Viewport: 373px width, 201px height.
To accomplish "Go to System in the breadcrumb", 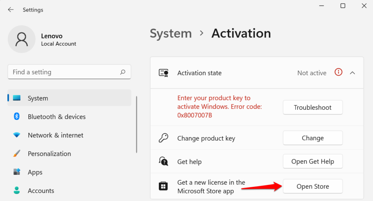I will [x=171, y=33].
